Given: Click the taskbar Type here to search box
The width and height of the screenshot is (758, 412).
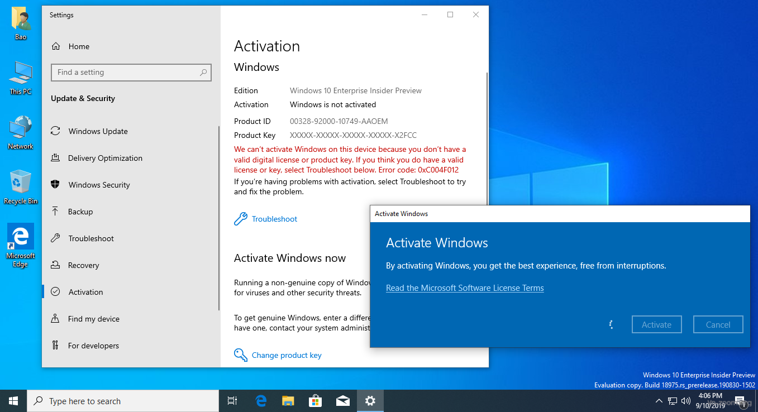Looking at the screenshot, I should (x=123, y=401).
